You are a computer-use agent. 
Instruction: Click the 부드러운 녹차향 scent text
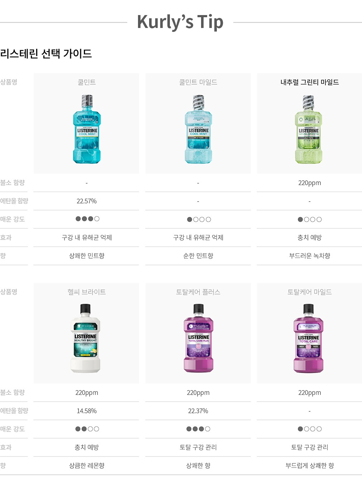point(310,256)
